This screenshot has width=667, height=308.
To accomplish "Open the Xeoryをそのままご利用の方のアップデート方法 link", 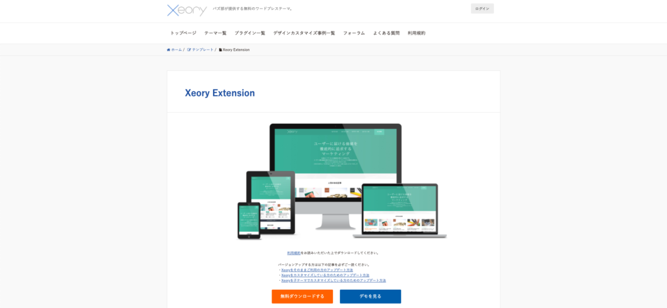I will coord(317,270).
